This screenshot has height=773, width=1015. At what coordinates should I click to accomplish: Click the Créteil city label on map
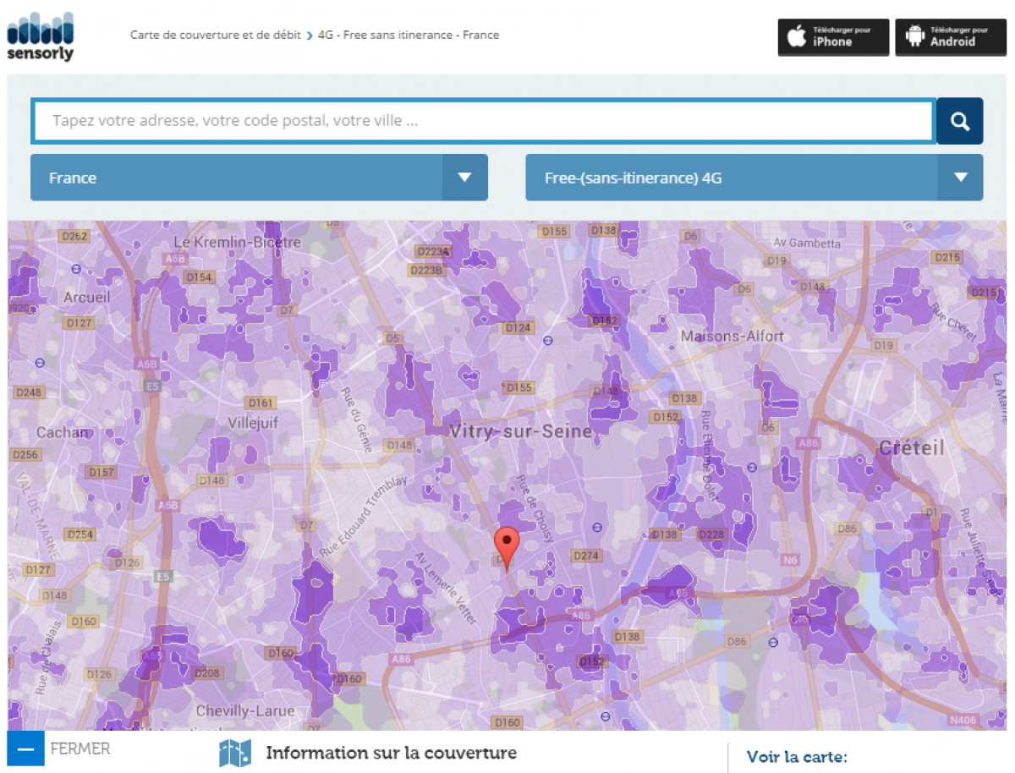coord(911,448)
